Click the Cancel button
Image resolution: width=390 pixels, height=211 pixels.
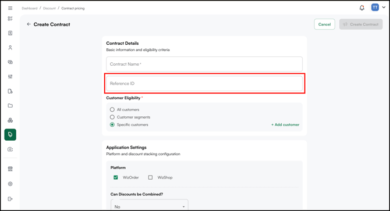[324, 24]
